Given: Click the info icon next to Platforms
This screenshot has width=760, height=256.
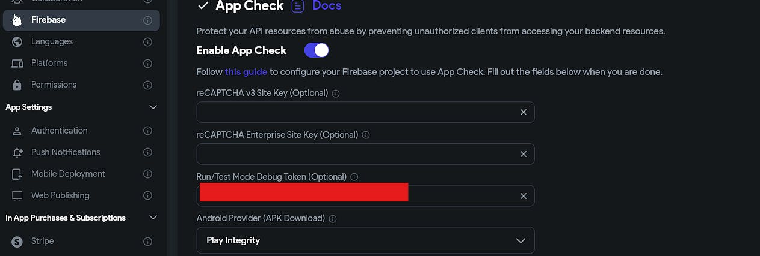Looking at the screenshot, I should click(147, 64).
